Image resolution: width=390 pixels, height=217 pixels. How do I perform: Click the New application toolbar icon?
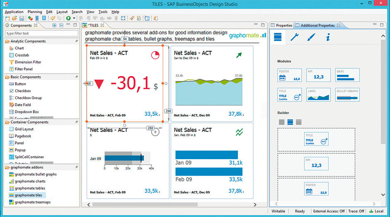(7, 18)
